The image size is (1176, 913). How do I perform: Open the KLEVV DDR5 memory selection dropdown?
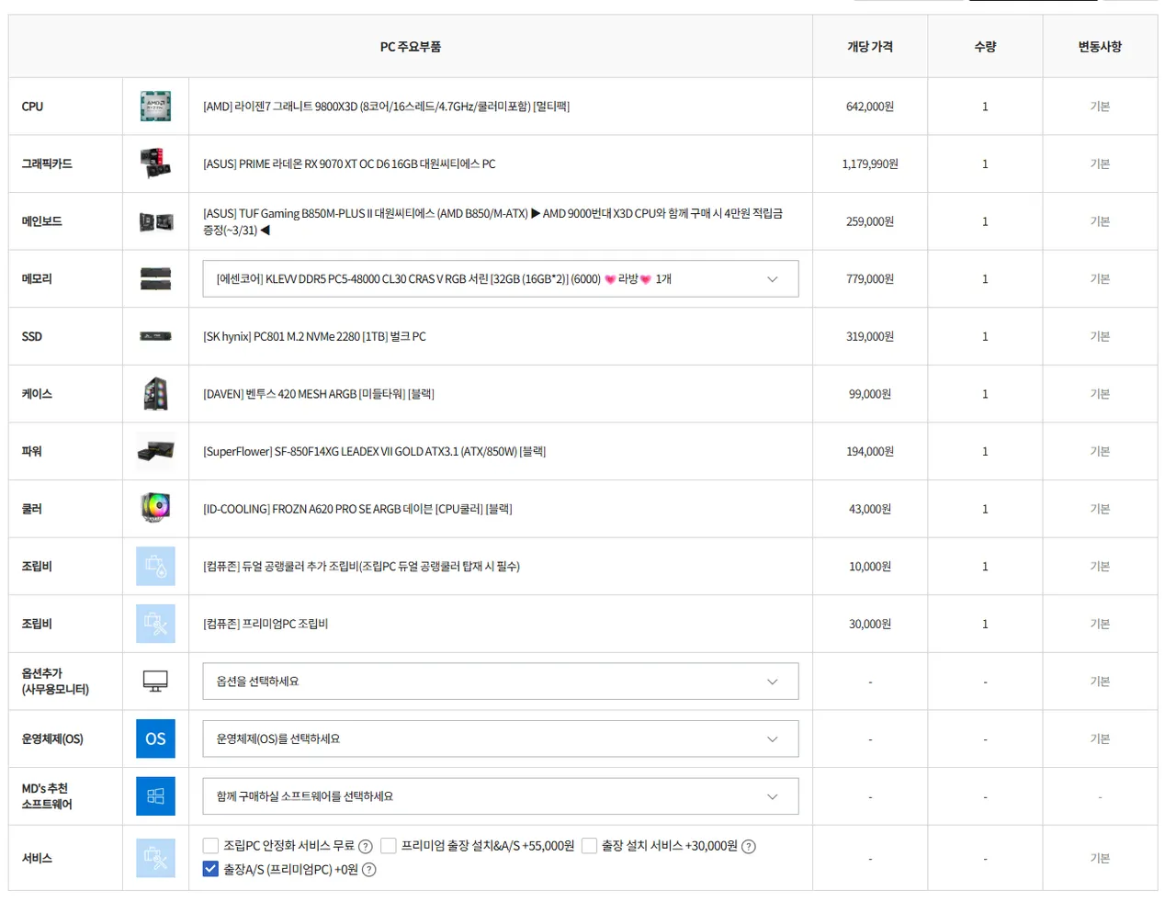(x=500, y=279)
